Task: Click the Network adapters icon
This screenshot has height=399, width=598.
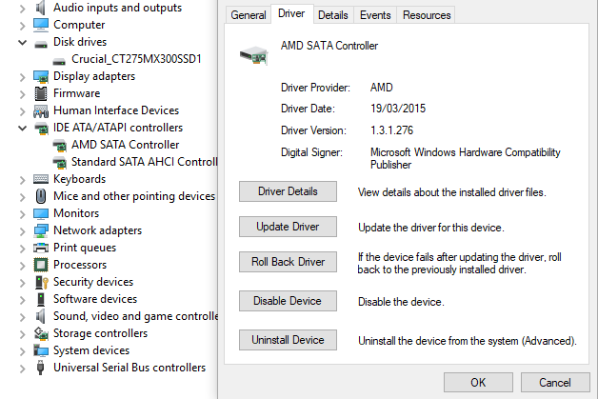Action: click(41, 230)
